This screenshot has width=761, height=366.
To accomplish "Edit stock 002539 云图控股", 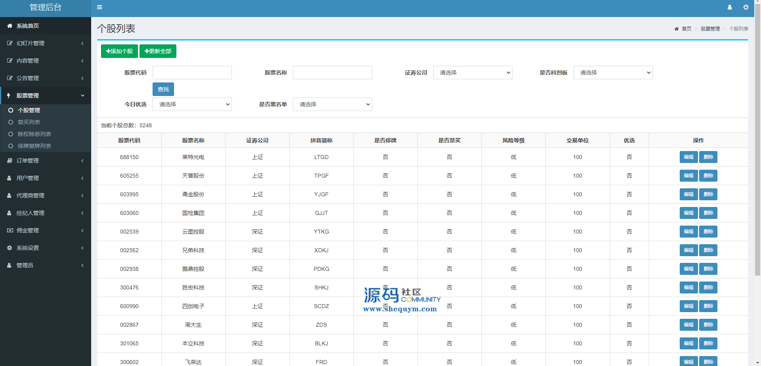I will [688, 232].
